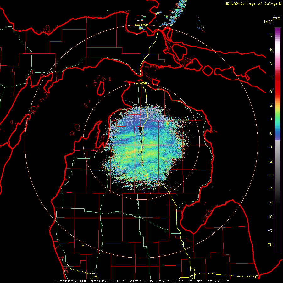Click the 0.5 DEG elevation text
Viewport: 283px width, 283px height.
154,281
